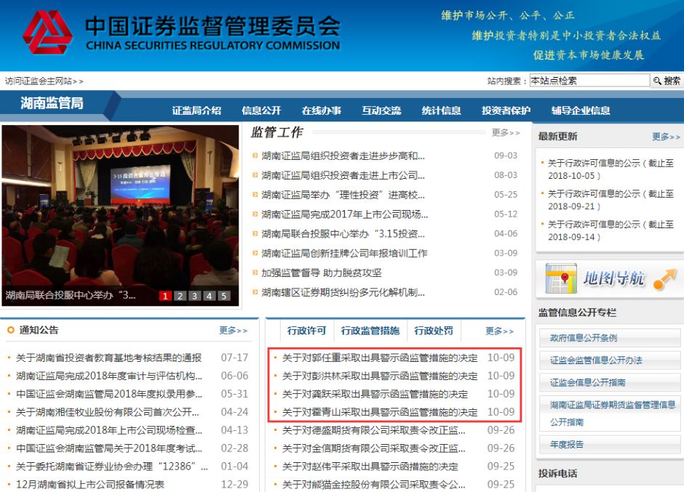Click the orange square bullet before 关于对郭任重 item
684x492 pixels.
point(277,358)
